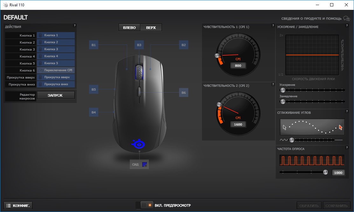Image resolution: width=354 pixels, height=212 pixels.
Task: Open help icon for УСКОРЕНИЕ / ЗАМЕДЛЕНИЕ
Action: (x=347, y=25)
